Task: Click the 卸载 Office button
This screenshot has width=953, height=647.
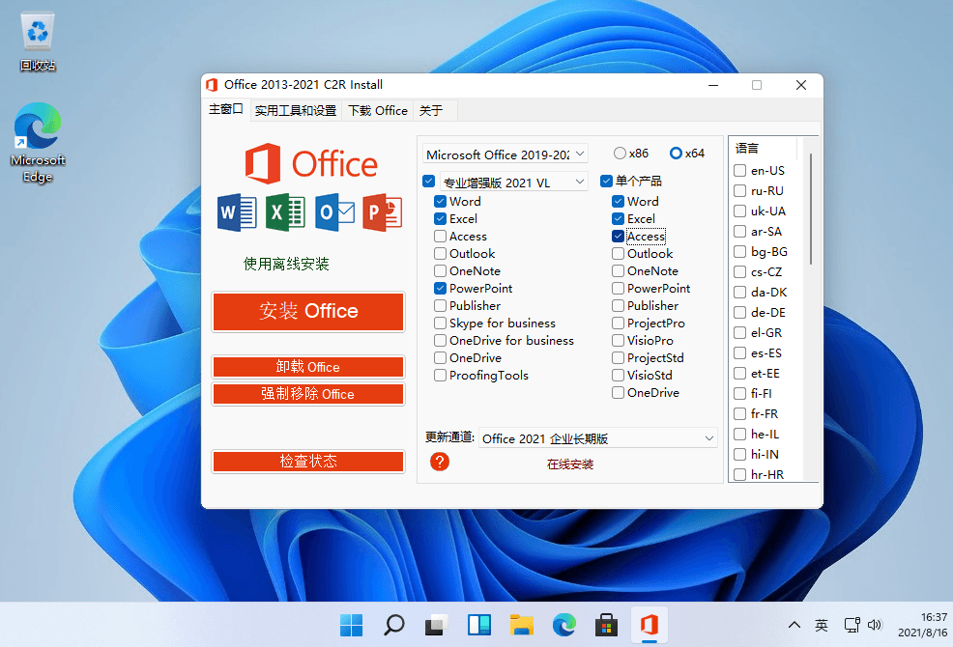Action: (x=308, y=367)
